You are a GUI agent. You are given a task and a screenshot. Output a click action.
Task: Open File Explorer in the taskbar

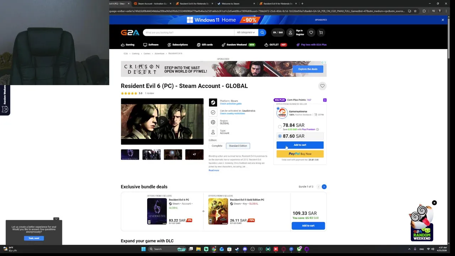click(198, 249)
